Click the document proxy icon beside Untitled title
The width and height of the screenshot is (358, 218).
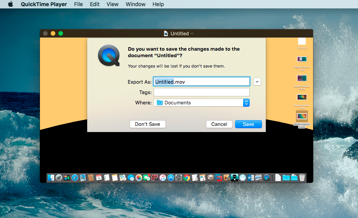[x=166, y=33]
